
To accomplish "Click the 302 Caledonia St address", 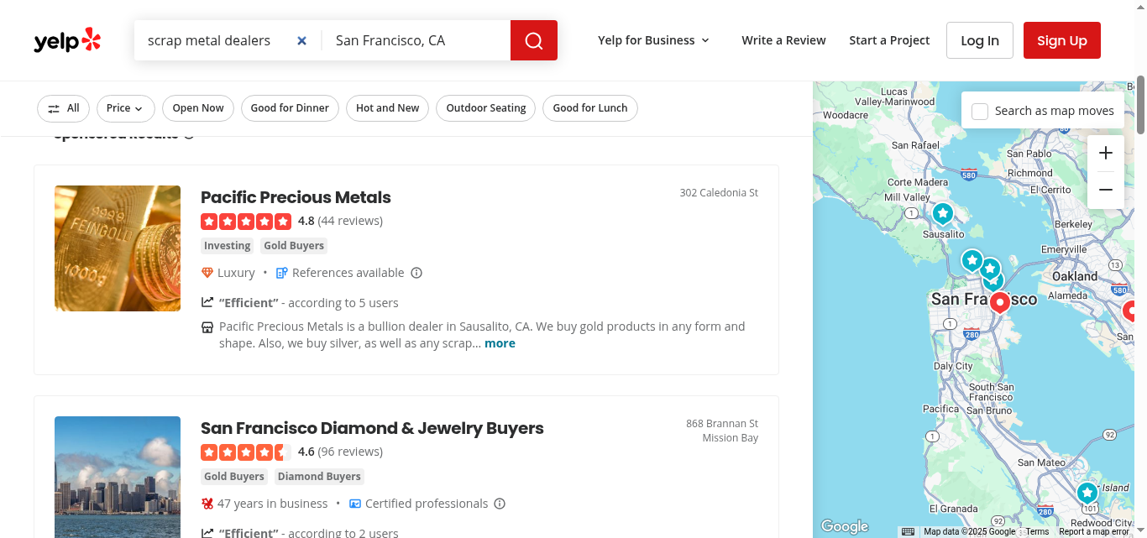I will pos(719,193).
